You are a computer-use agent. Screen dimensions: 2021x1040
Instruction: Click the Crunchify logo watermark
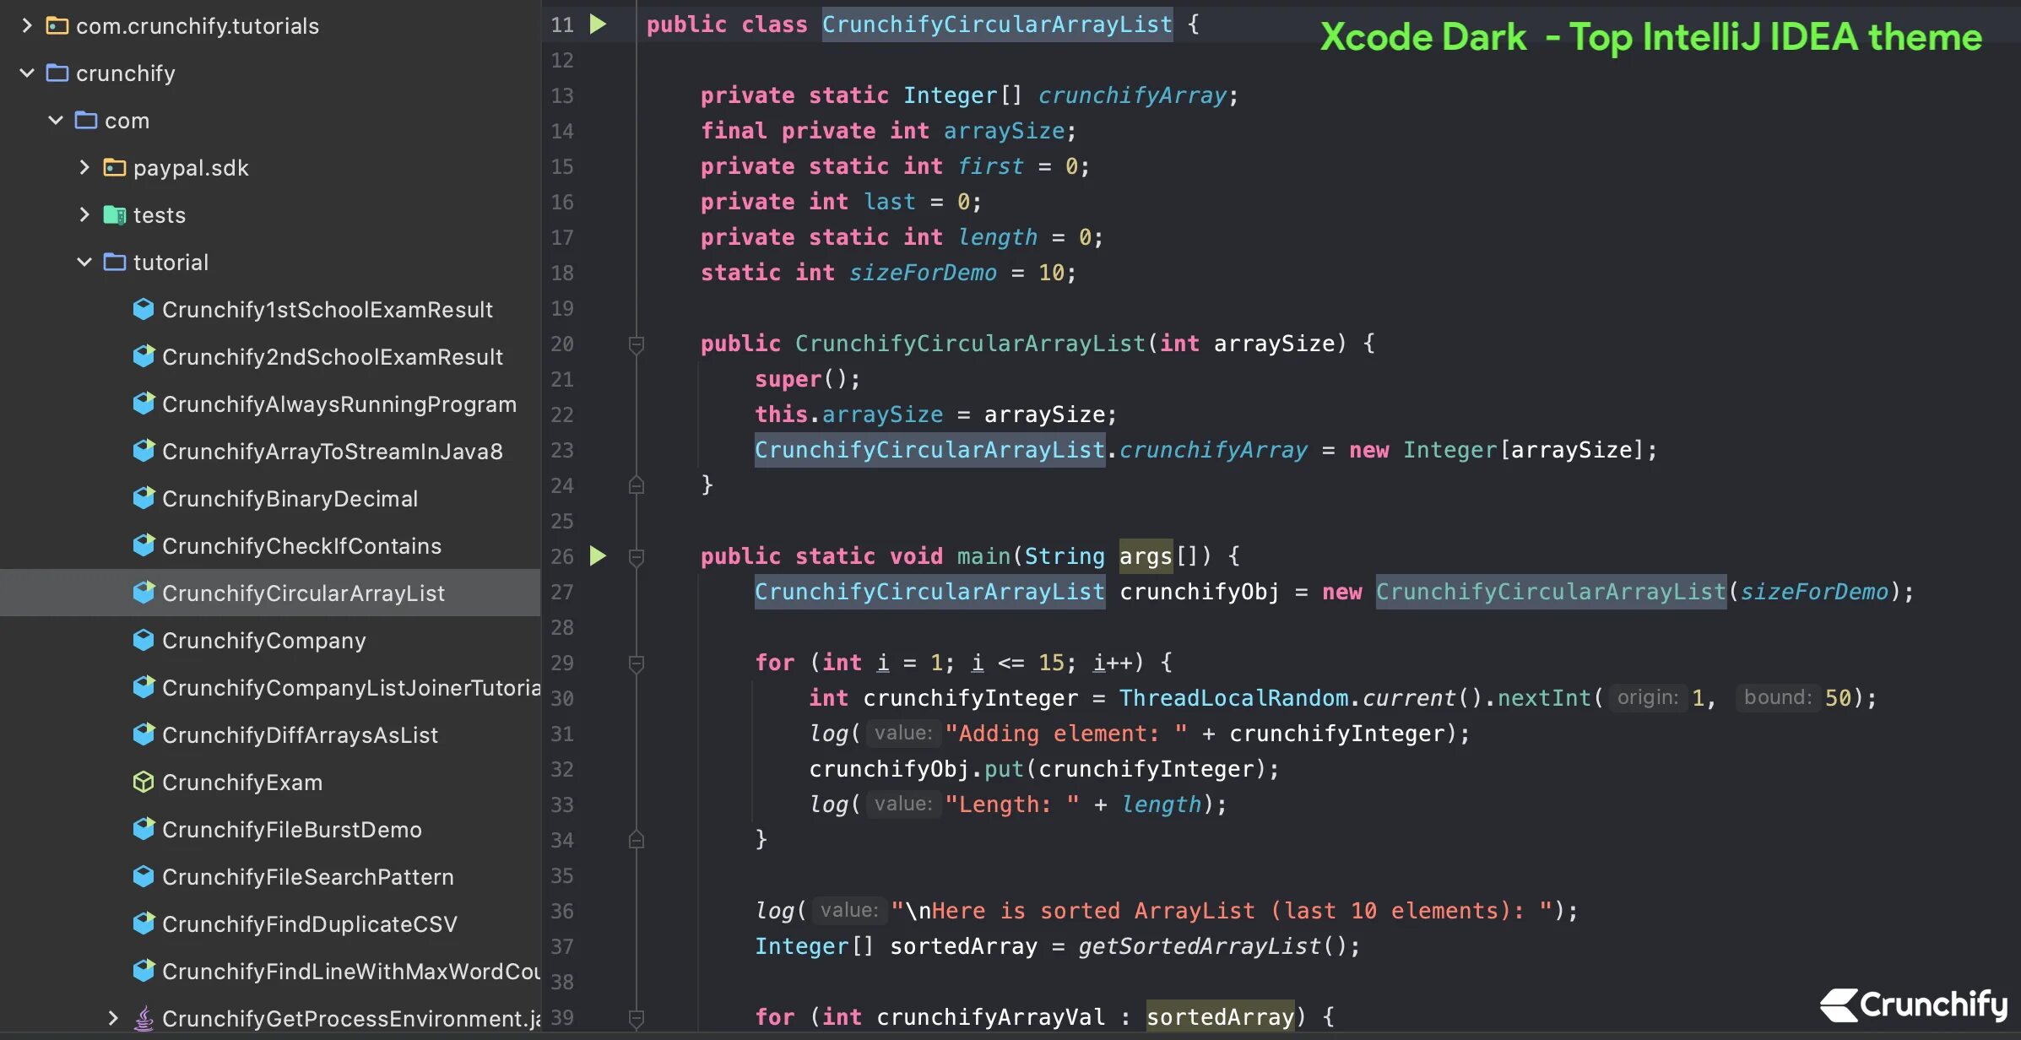[1913, 1005]
